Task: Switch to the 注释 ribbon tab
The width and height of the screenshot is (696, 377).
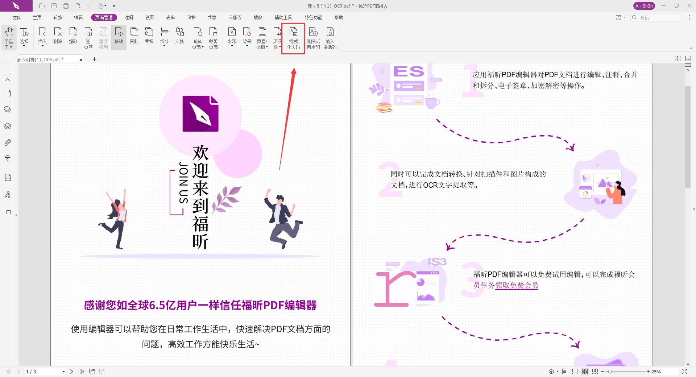Action: (x=129, y=17)
